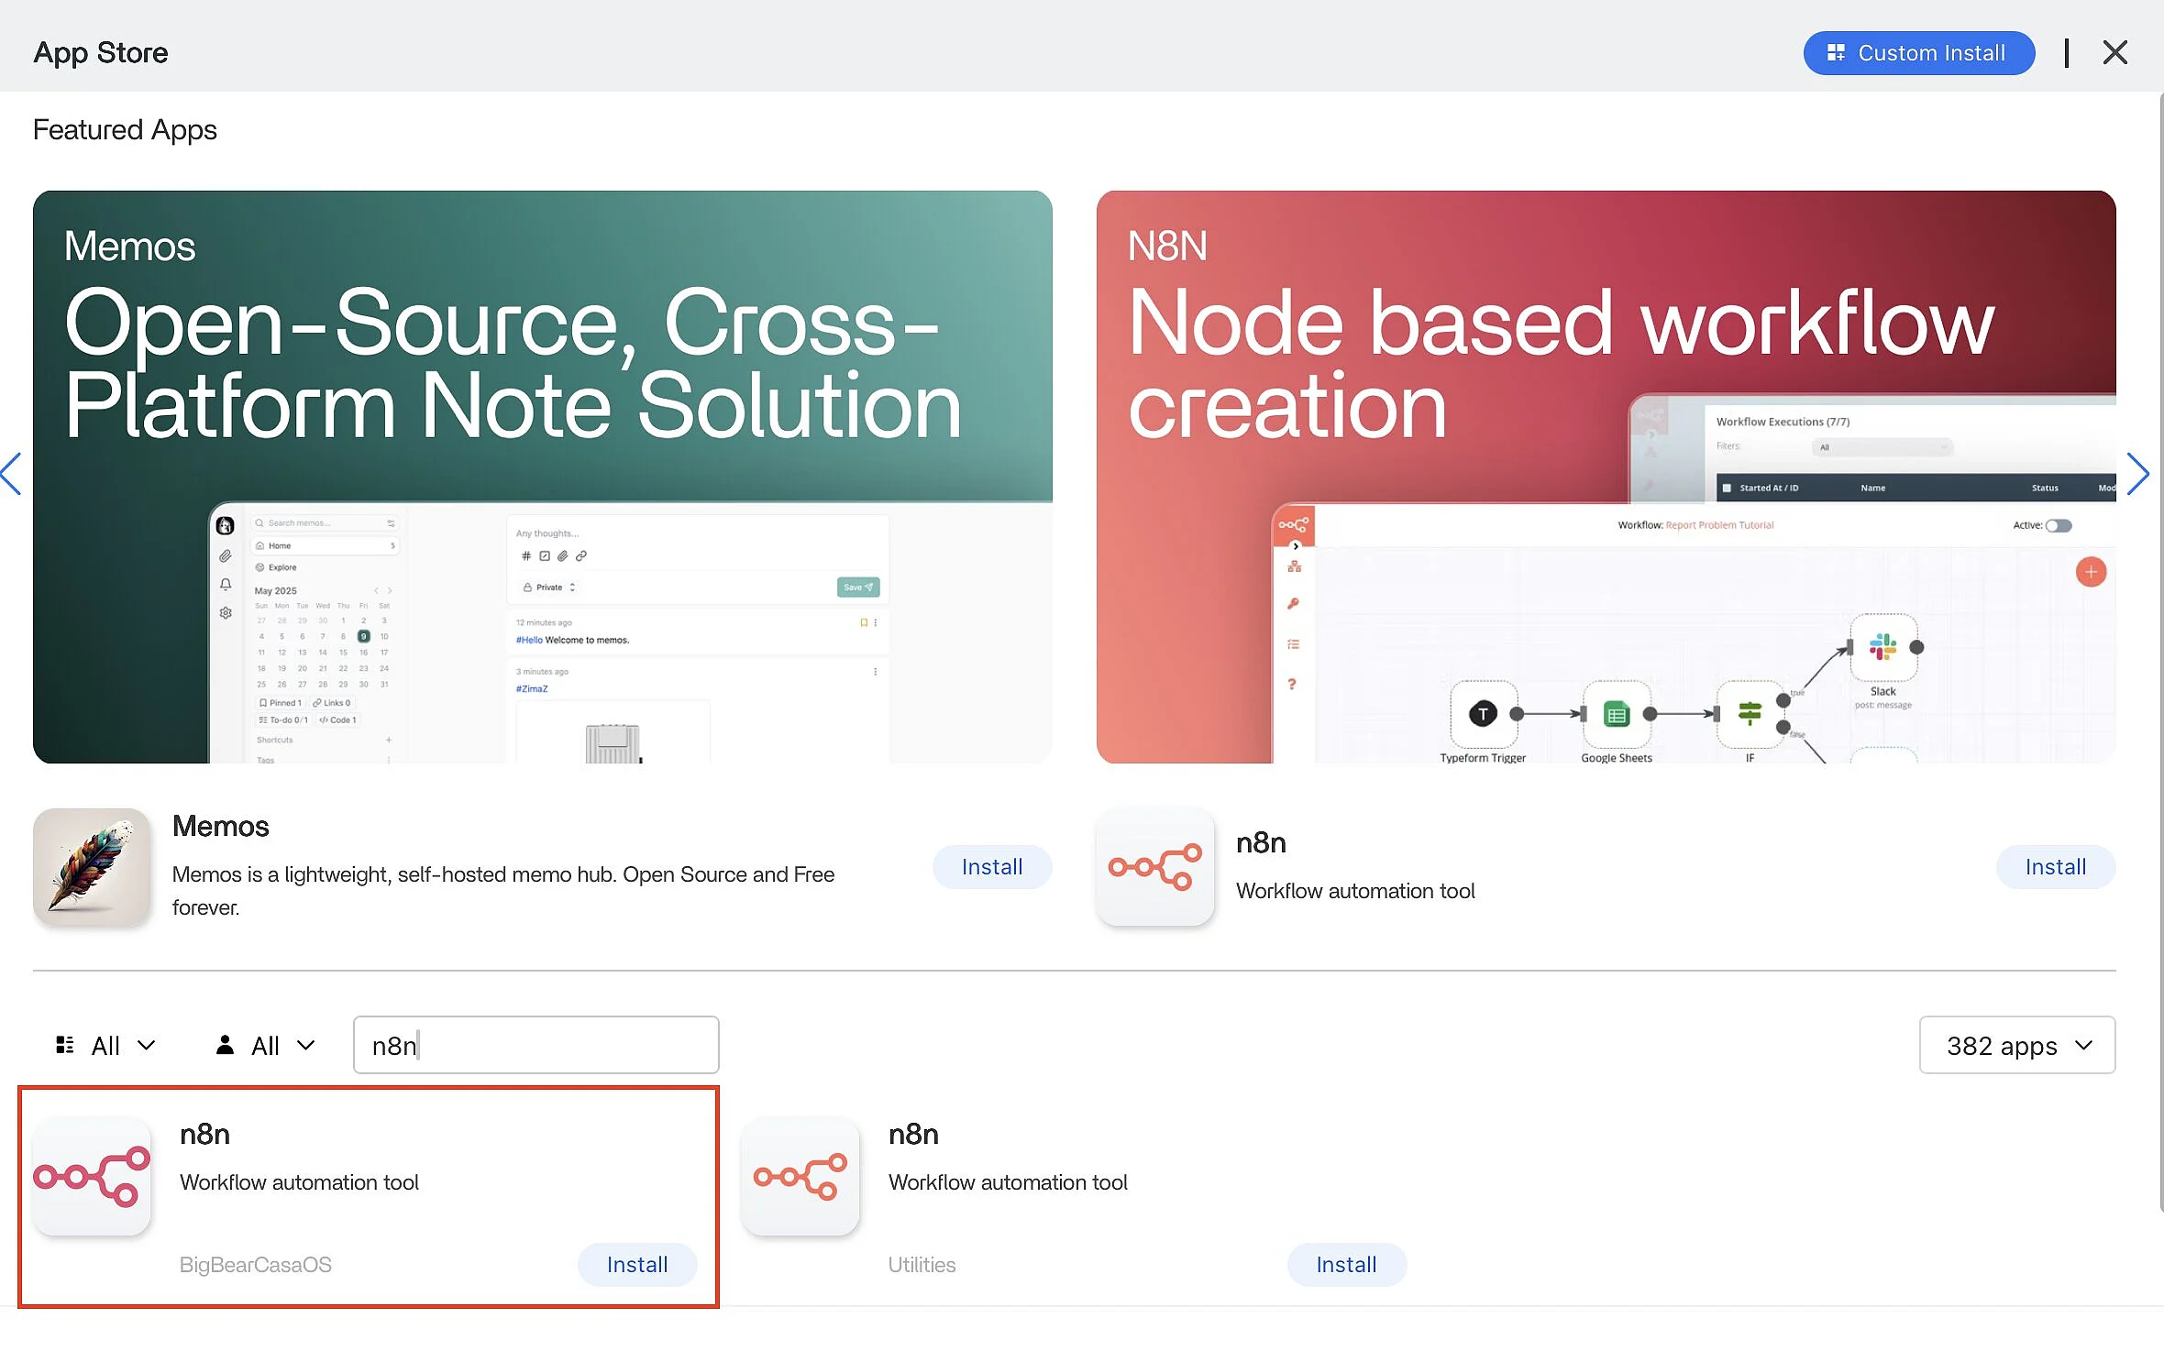Open the Memos featured banner
Screen dimensions: 2164x1351
coord(542,477)
